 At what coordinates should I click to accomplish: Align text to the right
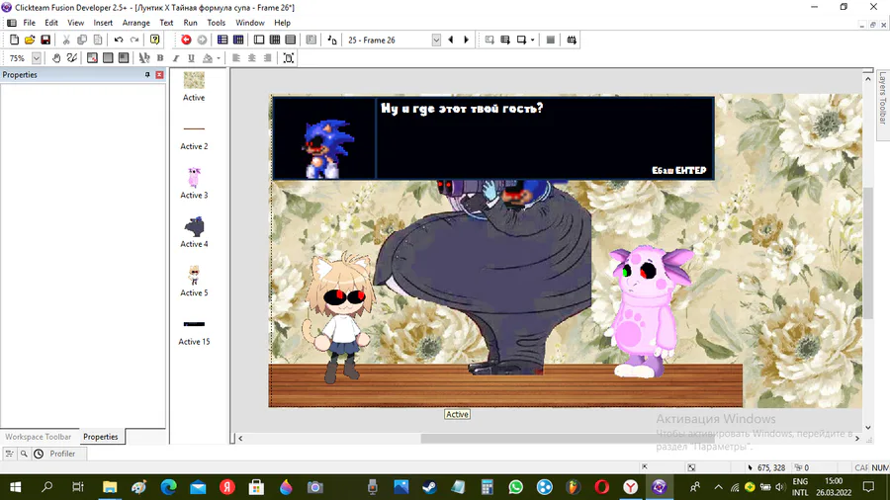pos(268,58)
